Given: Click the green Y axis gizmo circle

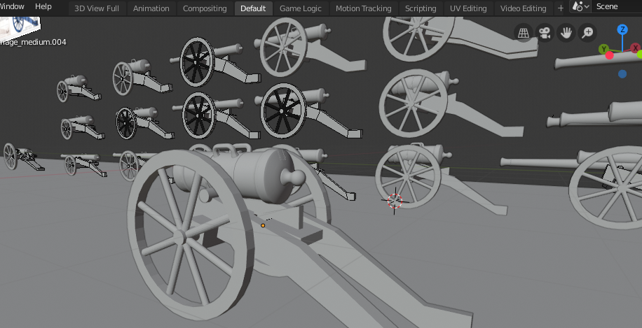Looking at the screenshot, I should (603, 49).
